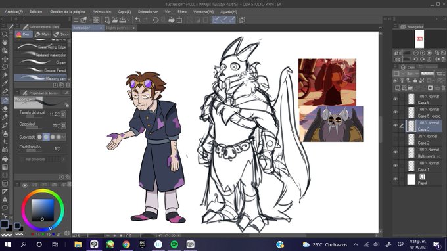Click the Navigator flip horizontal icon
Viewport: 447px width, 251px height.
point(436,59)
